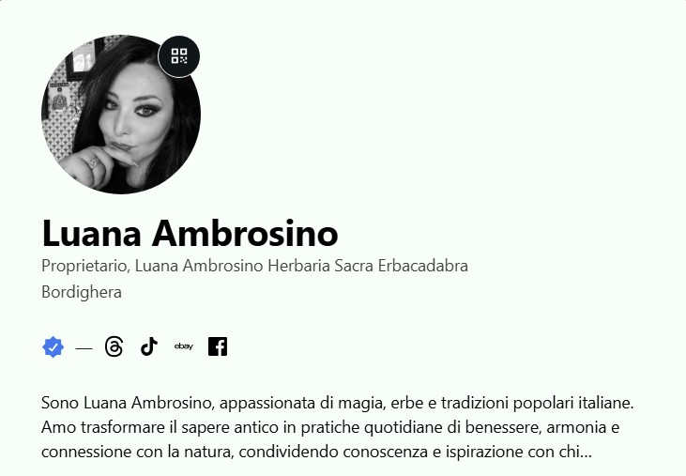The height and width of the screenshot is (476, 686).
Task: Visit the eBay store icon
Action: 183,346
